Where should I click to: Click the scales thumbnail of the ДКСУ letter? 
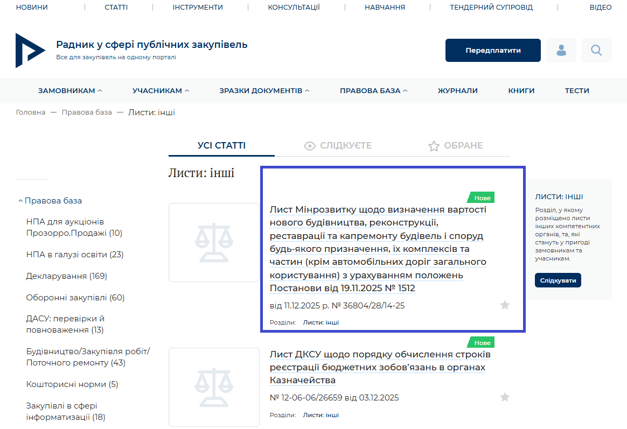click(214, 387)
